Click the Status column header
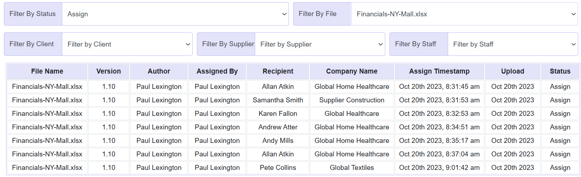Viewport: 581px width, 177px height. pyautogui.click(x=560, y=71)
